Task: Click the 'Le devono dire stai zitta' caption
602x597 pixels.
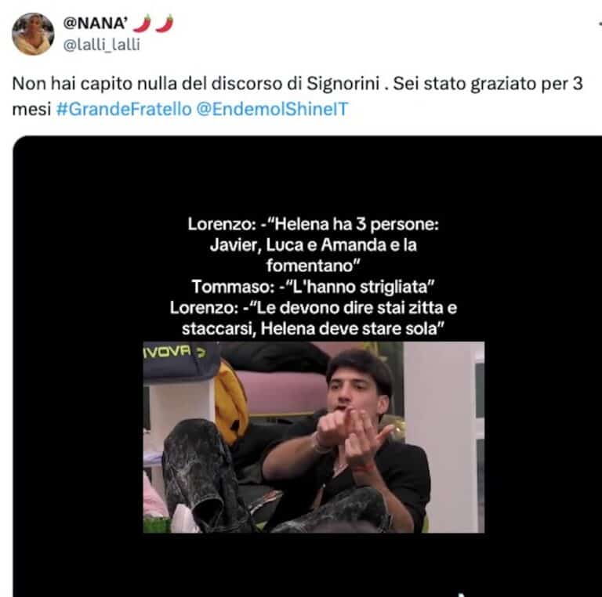Action: pyautogui.click(x=314, y=308)
